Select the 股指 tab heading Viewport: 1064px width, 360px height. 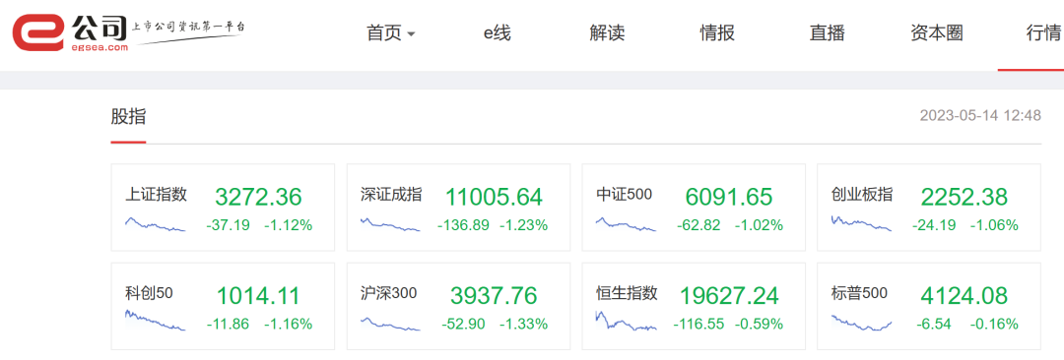click(x=128, y=116)
